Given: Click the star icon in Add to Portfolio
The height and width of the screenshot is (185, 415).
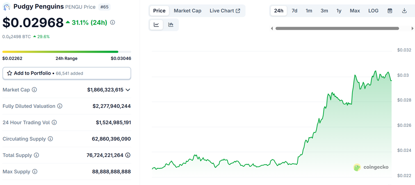Looking at the screenshot, I should click(x=9, y=73).
